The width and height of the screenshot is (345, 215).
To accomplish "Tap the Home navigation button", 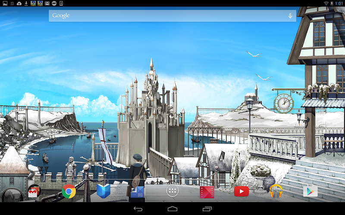I will (172, 209).
